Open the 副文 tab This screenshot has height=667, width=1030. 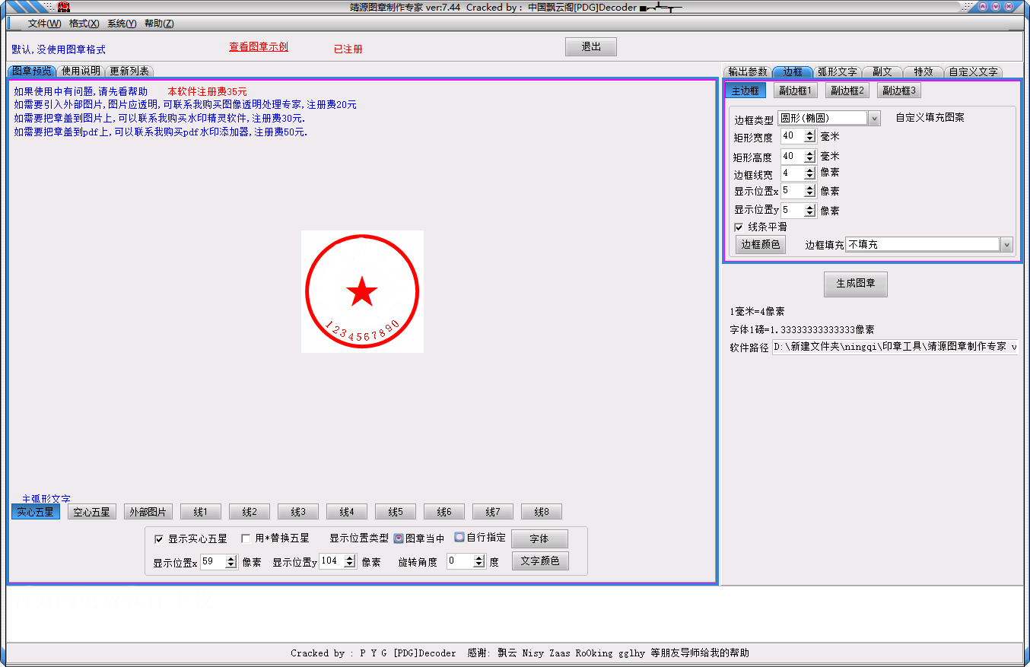click(x=882, y=71)
